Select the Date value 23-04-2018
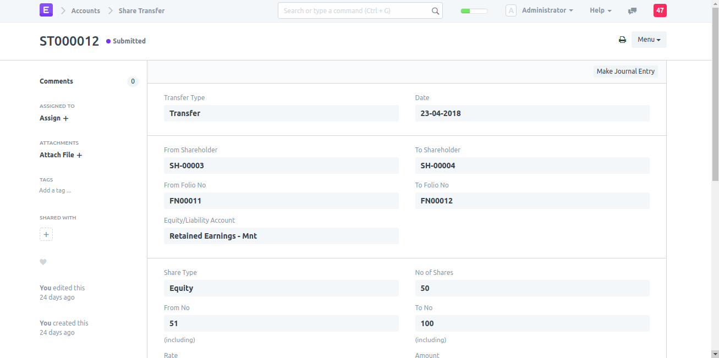The width and height of the screenshot is (719, 358). [x=532, y=113]
